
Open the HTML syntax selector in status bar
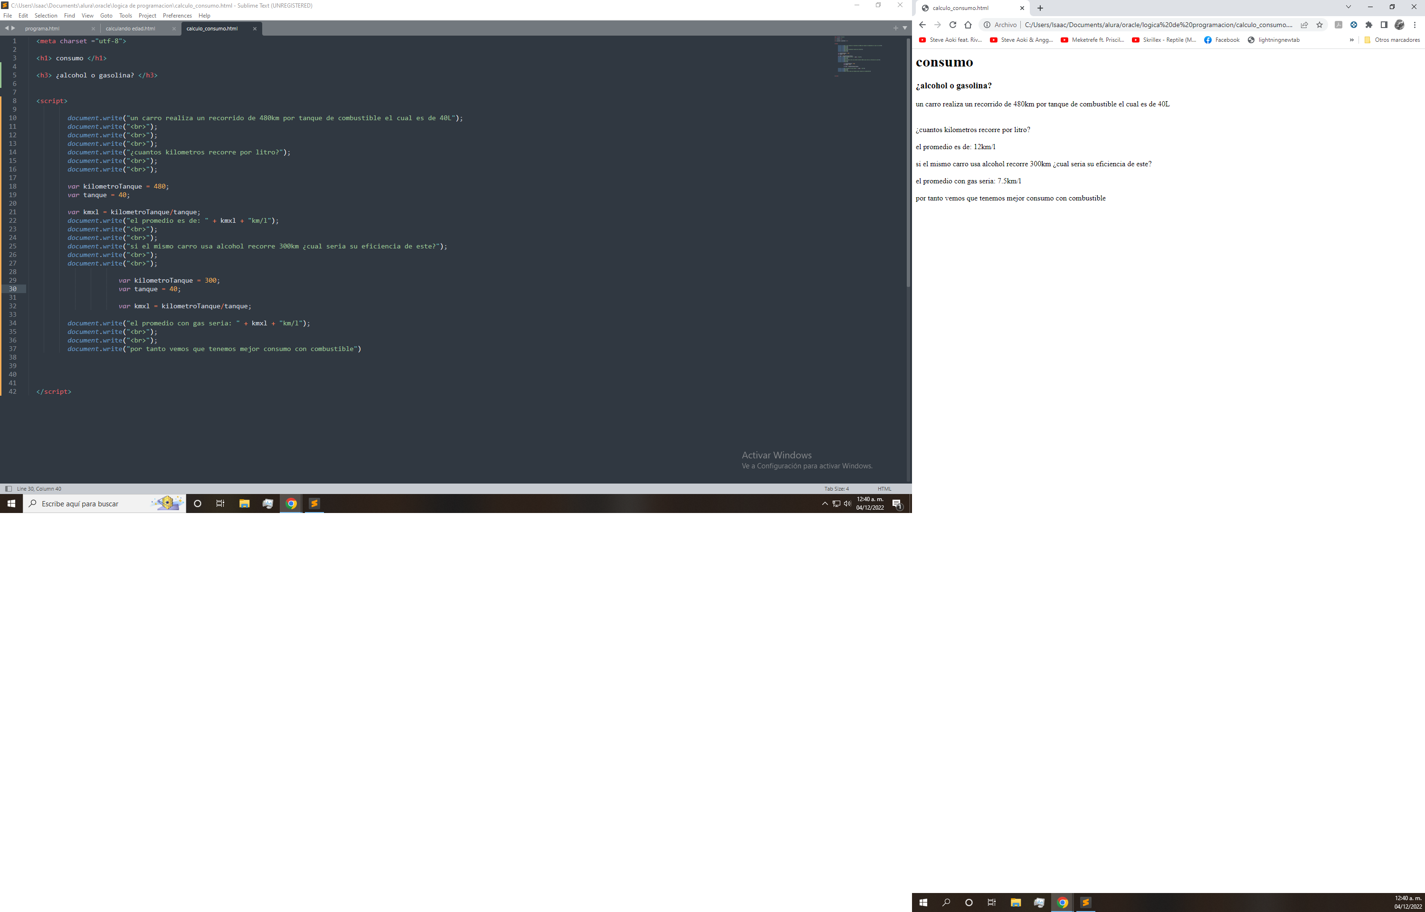pyautogui.click(x=884, y=489)
